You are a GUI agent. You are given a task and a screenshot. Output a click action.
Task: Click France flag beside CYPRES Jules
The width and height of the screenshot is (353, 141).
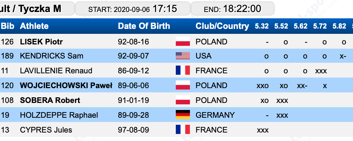[183, 129]
